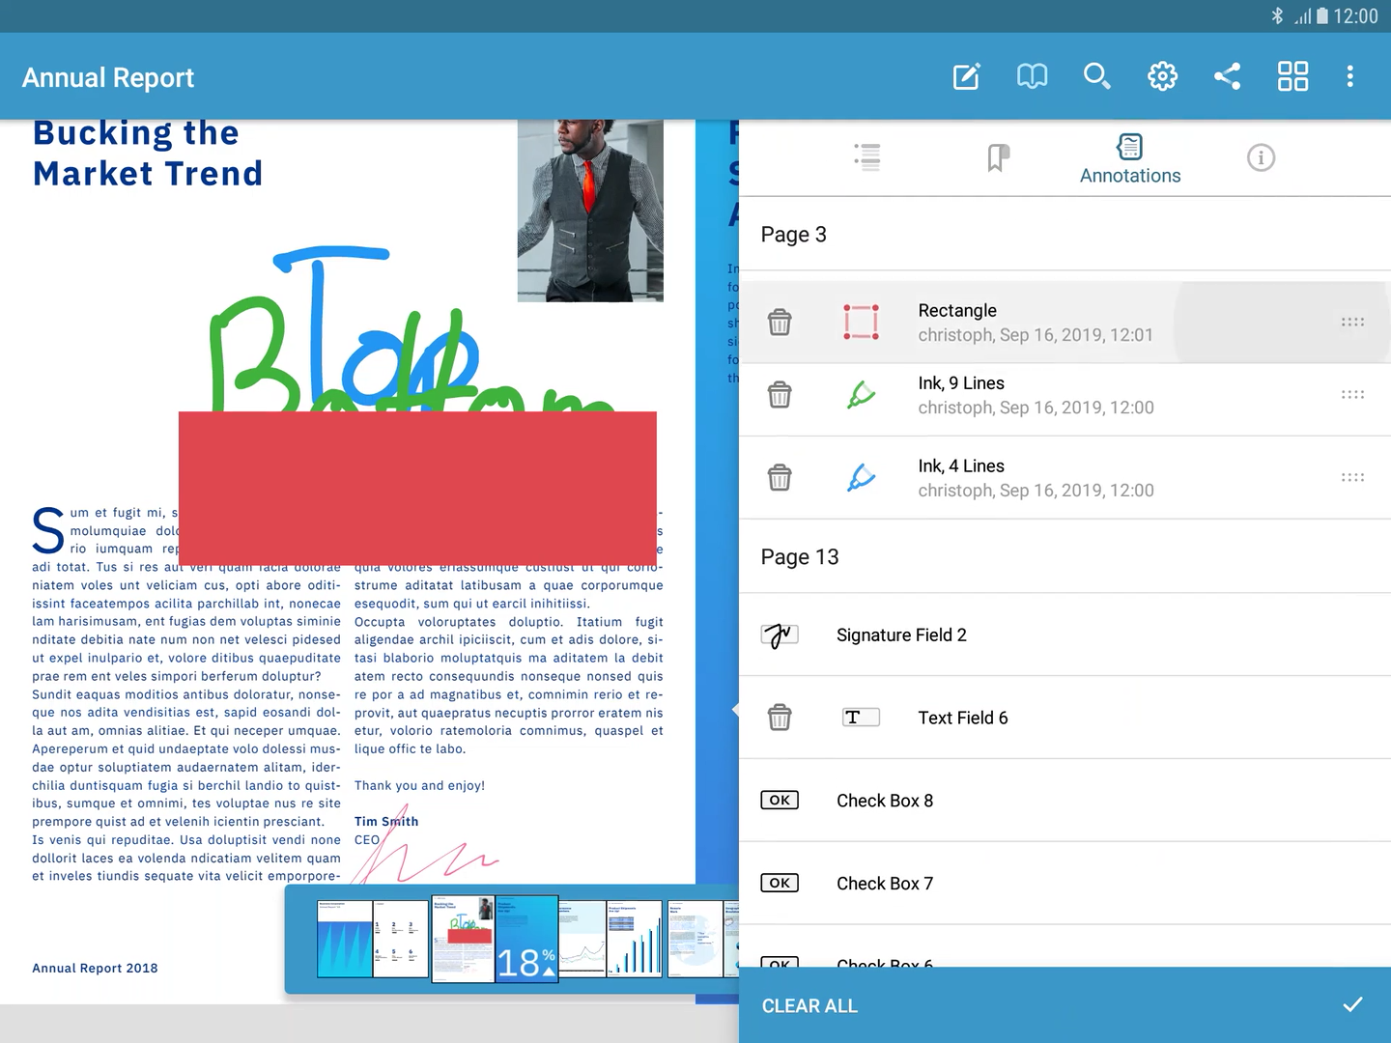Select Signature Field 2 entry
This screenshot has height=1043, width=1391.
[x=900, y=634]
